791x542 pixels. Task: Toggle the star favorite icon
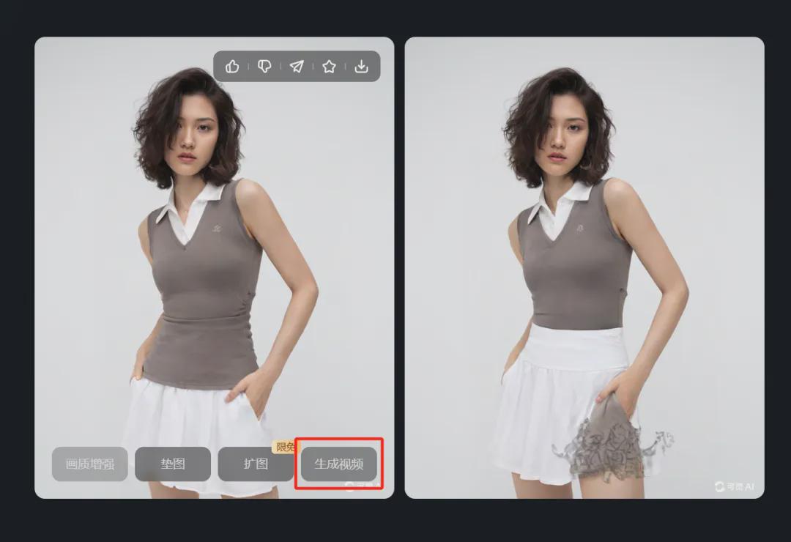pos(329,67)
